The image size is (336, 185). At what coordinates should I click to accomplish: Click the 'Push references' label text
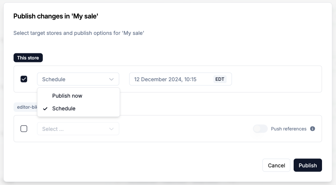(289, 129)
